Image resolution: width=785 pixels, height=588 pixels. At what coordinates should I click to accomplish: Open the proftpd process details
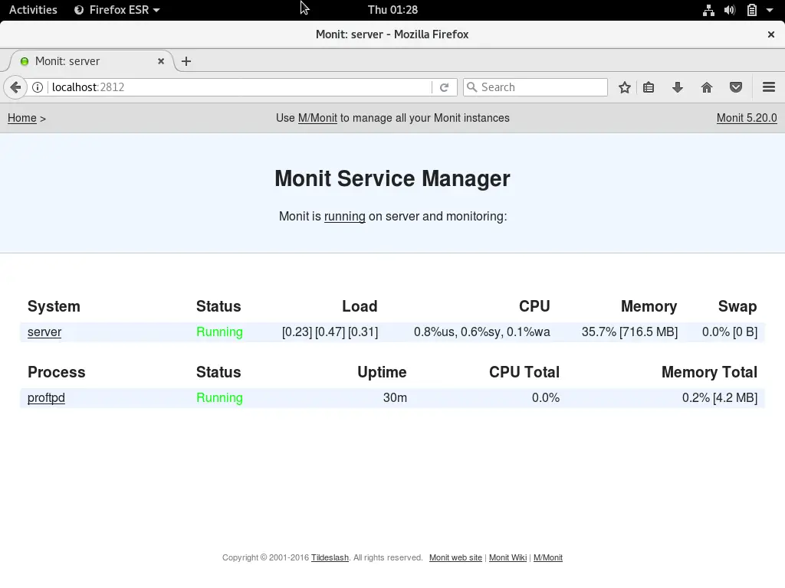(x=46, y=397)
